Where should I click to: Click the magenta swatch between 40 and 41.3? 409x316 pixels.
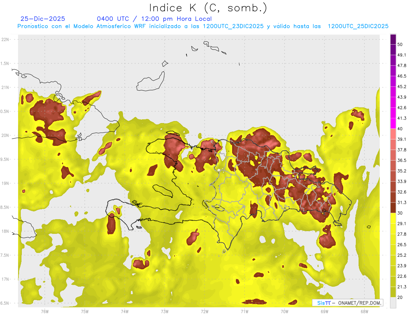pyautogui.click(x=393, y=123)
